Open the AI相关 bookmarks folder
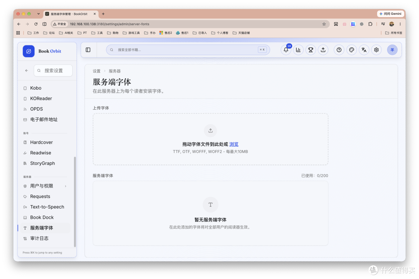419x279 pixels. [x=66, y=33]
